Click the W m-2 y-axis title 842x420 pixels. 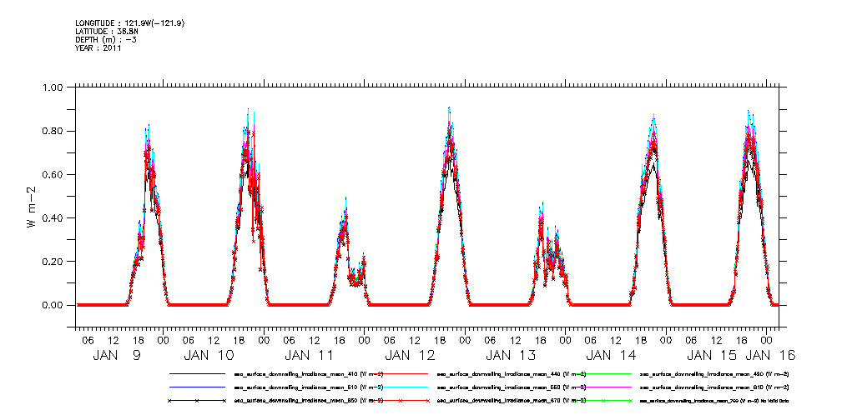pyautogui.click(x=31, y=207)
